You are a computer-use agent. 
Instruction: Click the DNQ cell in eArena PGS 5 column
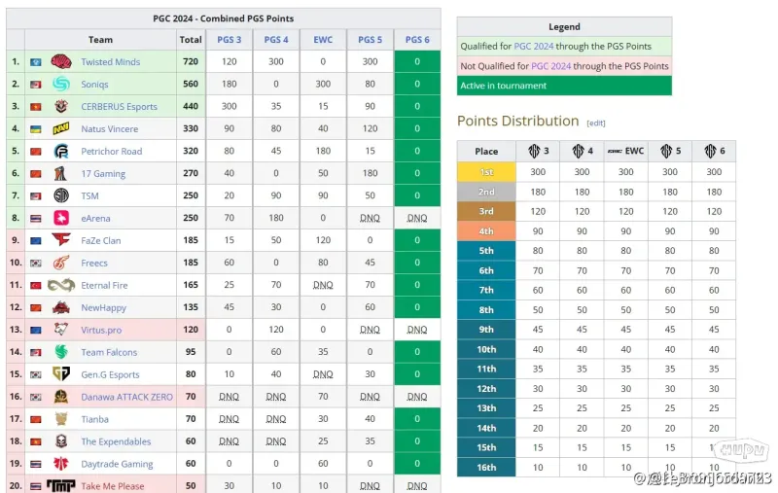click(x=371, y=218)
